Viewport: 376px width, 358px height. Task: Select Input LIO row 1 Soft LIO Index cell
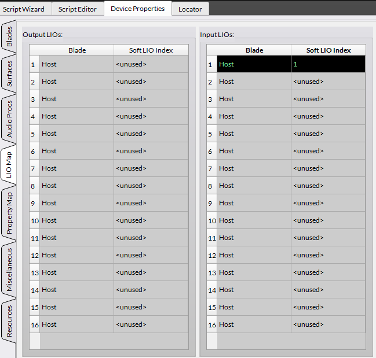click(x=328, y=64)
